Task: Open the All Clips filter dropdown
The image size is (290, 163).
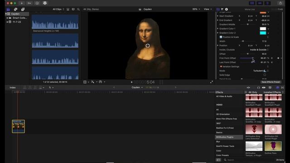Action: tap(58, 9)
